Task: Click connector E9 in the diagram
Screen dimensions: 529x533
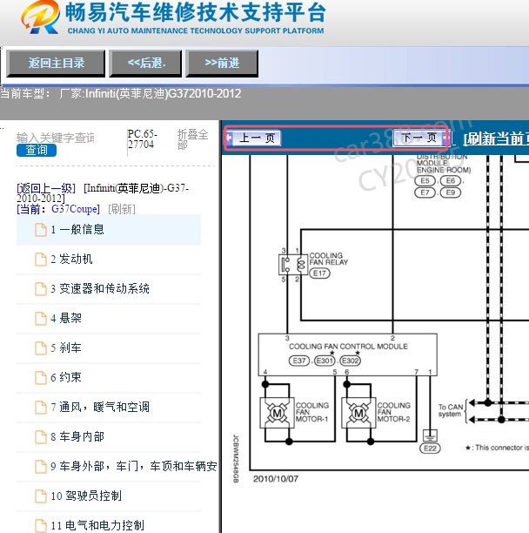Action: (450, 192)
